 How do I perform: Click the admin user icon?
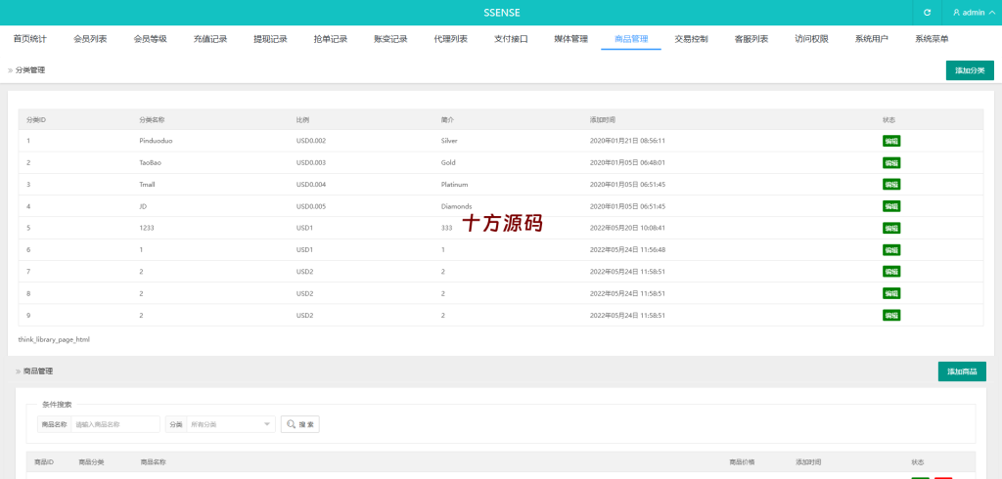957,12
